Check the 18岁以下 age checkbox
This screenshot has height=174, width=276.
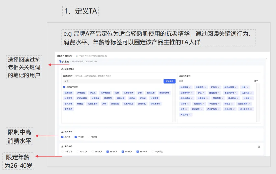pos(62,151)
